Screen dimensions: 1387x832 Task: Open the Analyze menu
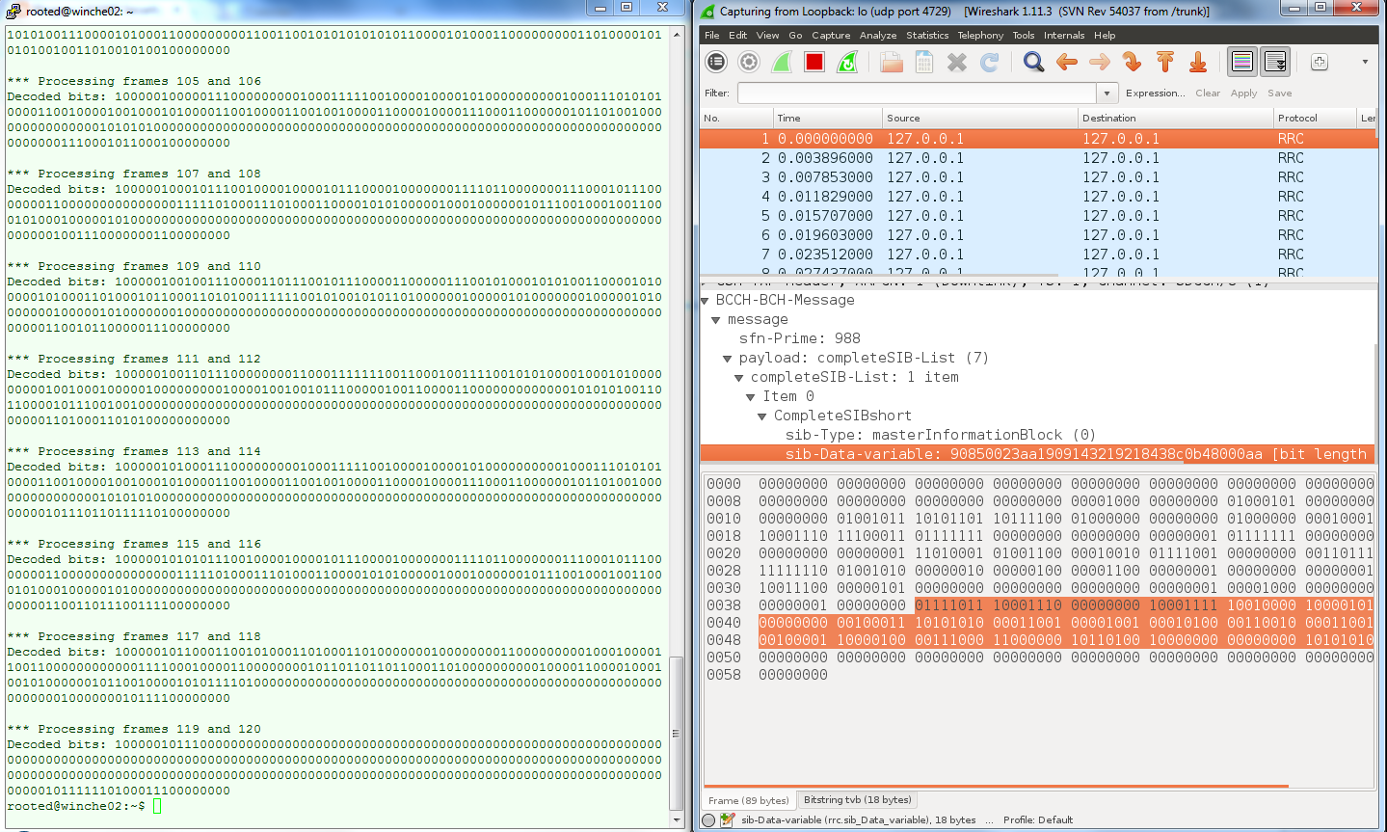click(x=878, y=35)
